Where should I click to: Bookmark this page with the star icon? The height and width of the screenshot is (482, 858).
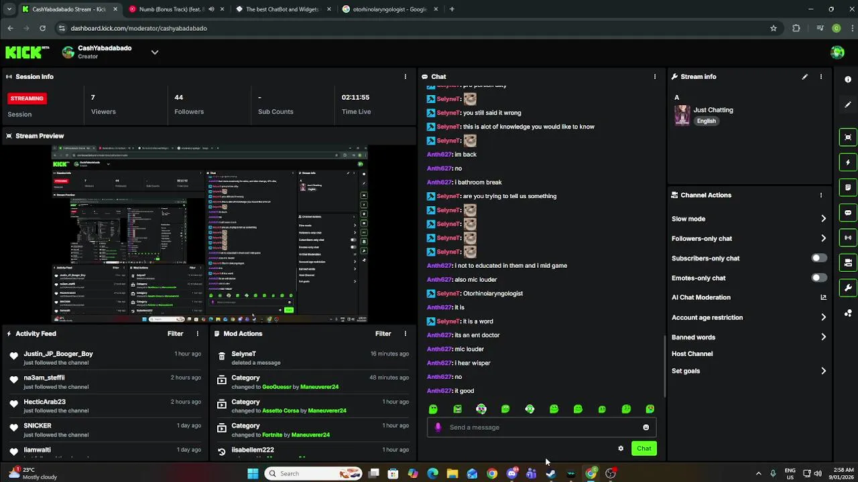tap(774, 28)
